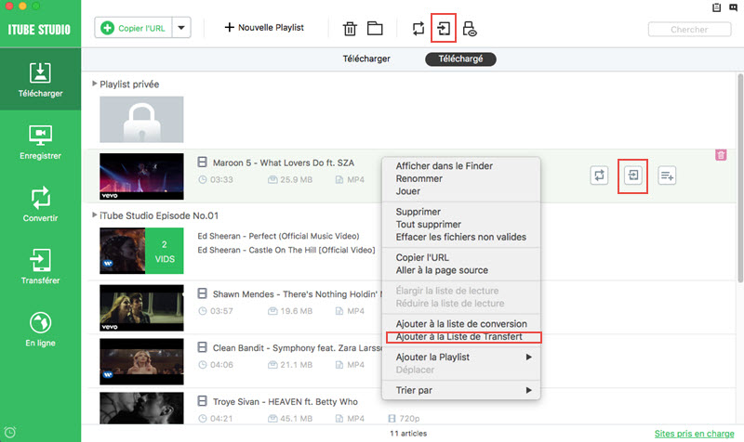Screen dimensions: 744x442
Task: Open the Clean Bandit video thumbnail
Action: click(141, 361)
